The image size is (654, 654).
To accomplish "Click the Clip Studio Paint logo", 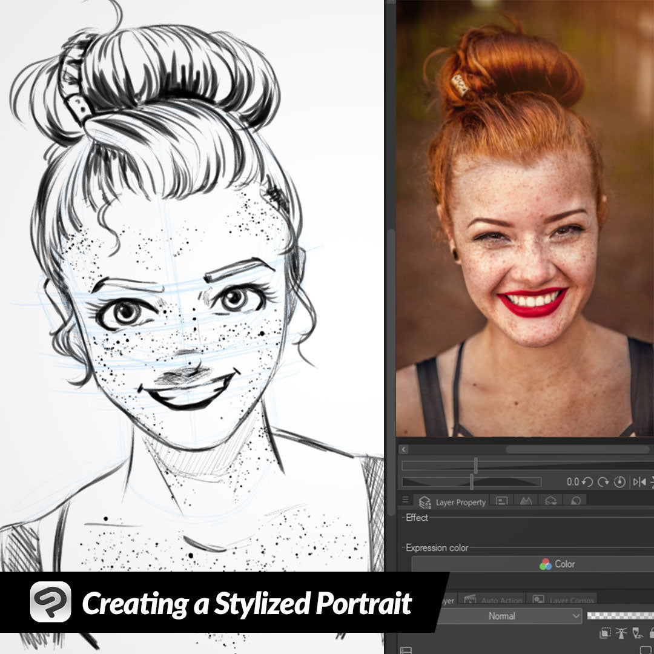I will tap(51, 602).
